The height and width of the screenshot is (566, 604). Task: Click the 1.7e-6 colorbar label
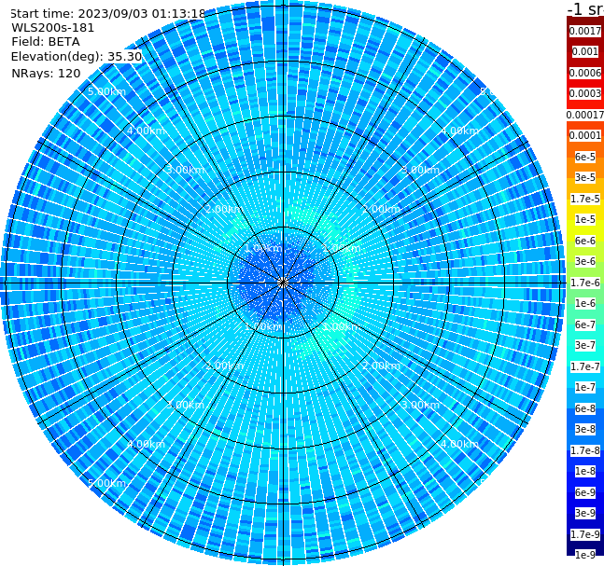pyautogui.click(x=585, y=283)
